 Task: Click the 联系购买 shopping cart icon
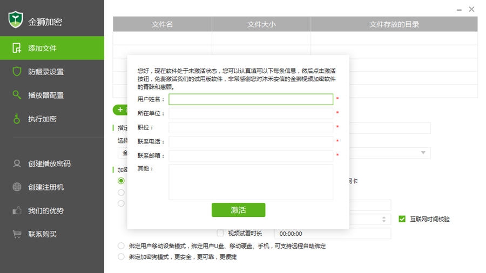coord(17,234)
